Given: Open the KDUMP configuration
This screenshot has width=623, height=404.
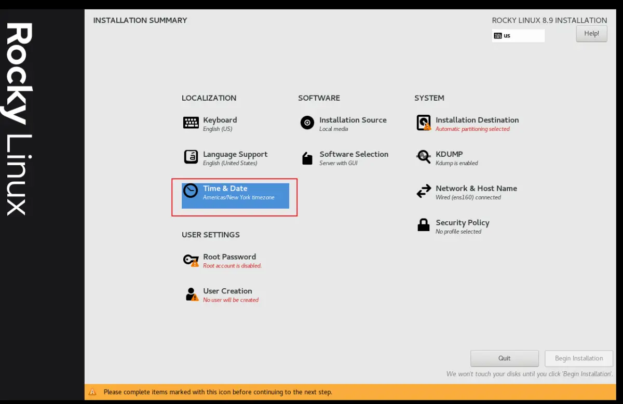Looking at the screenshot, I should (449, 154).
